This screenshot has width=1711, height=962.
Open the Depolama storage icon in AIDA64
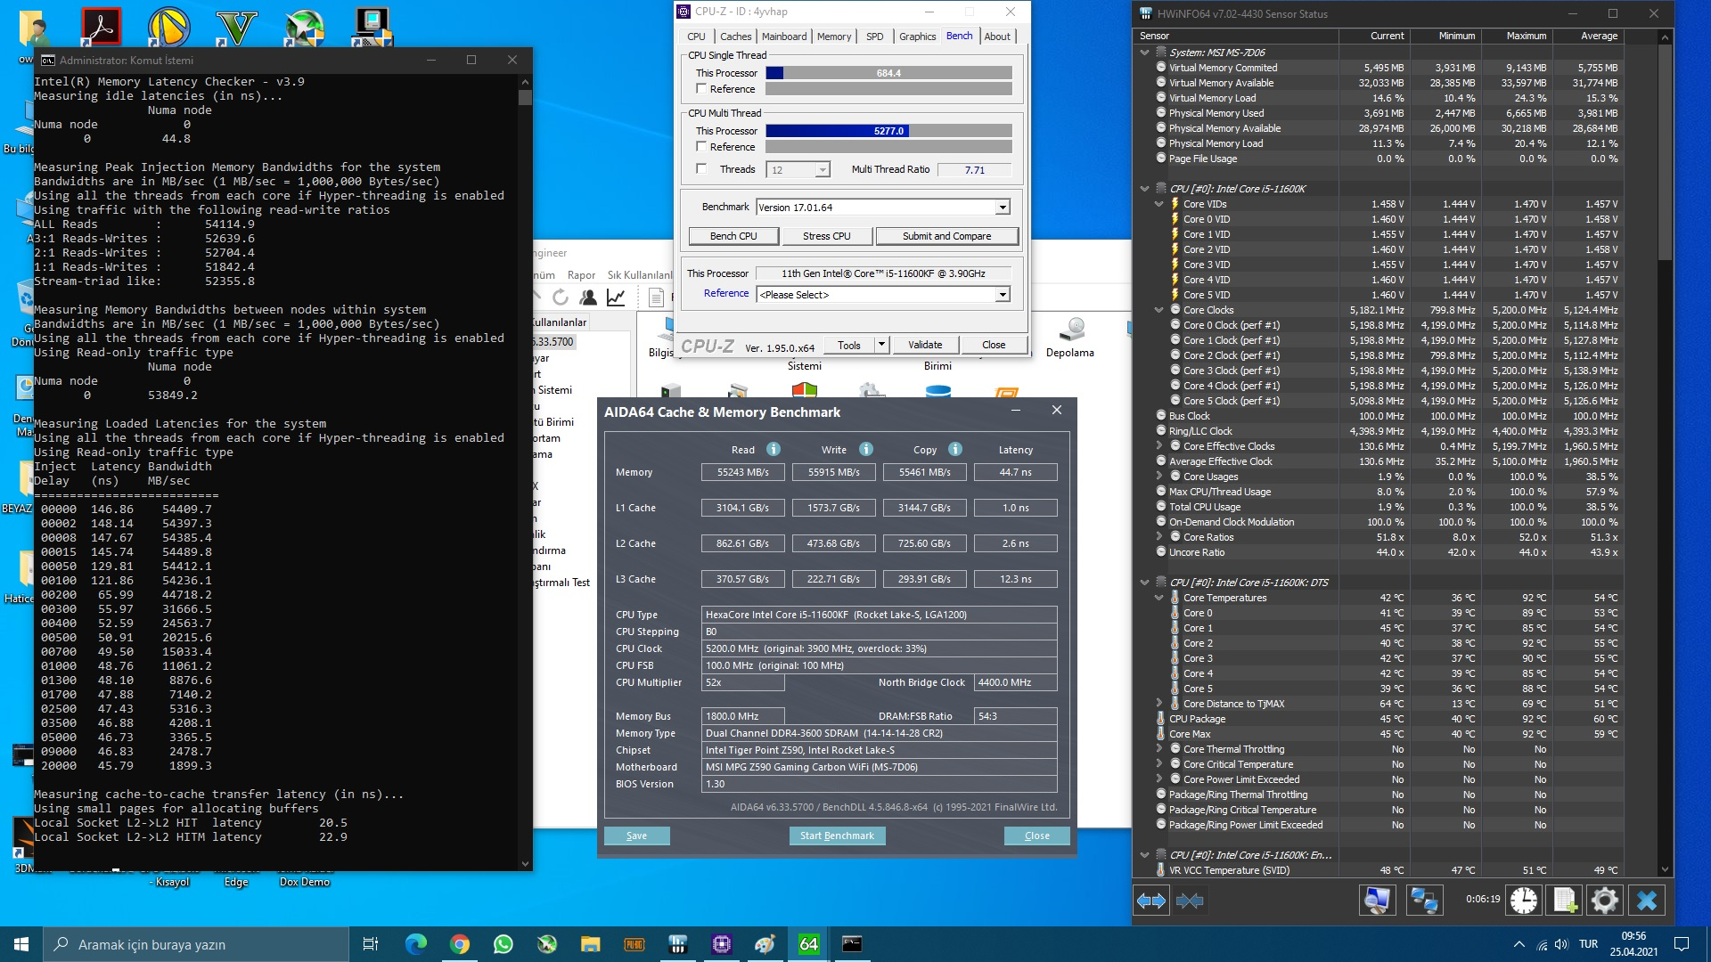(x=1070, y=337)
